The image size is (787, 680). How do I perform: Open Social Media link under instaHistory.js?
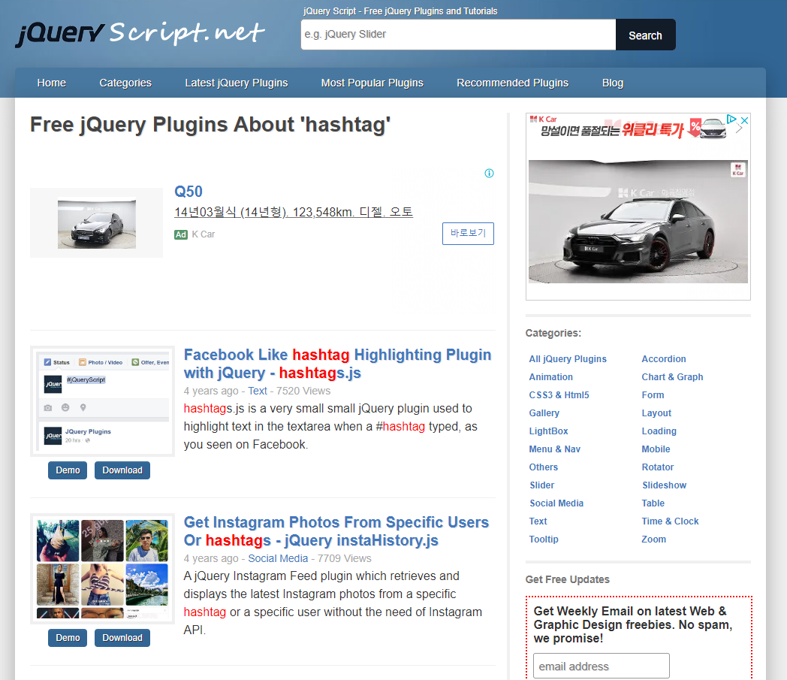[x=278, y=558]
